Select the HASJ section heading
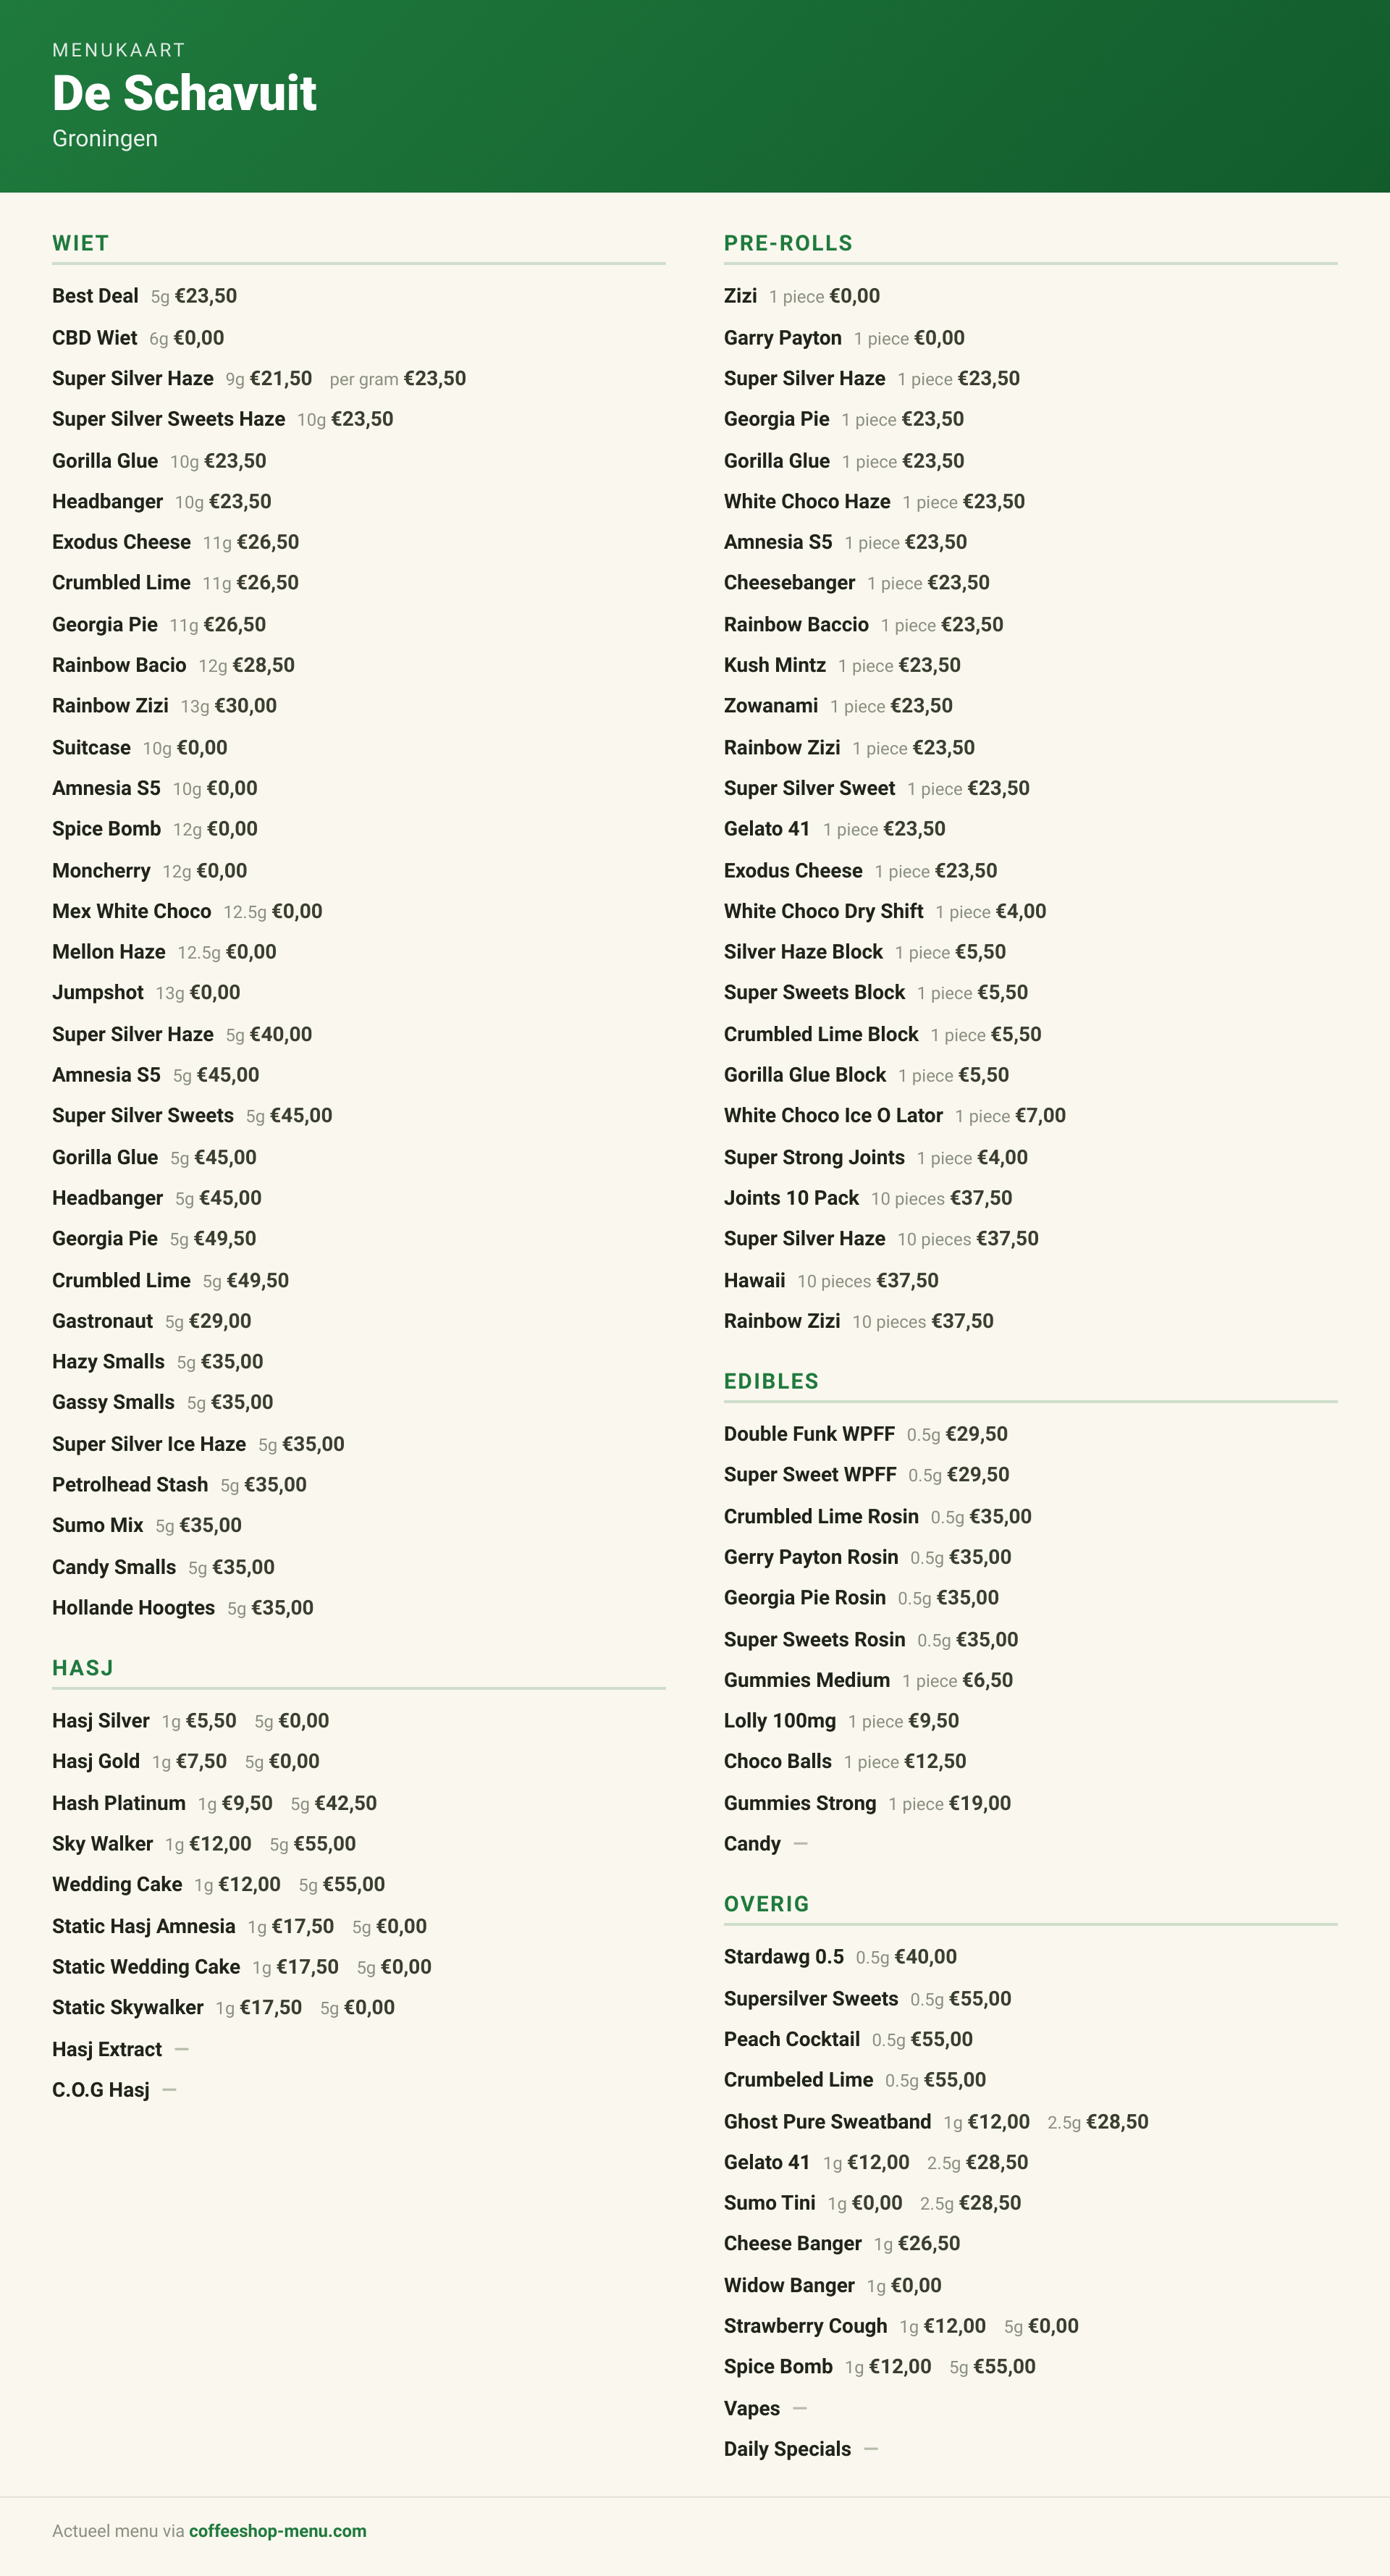 pos(83,1668)
